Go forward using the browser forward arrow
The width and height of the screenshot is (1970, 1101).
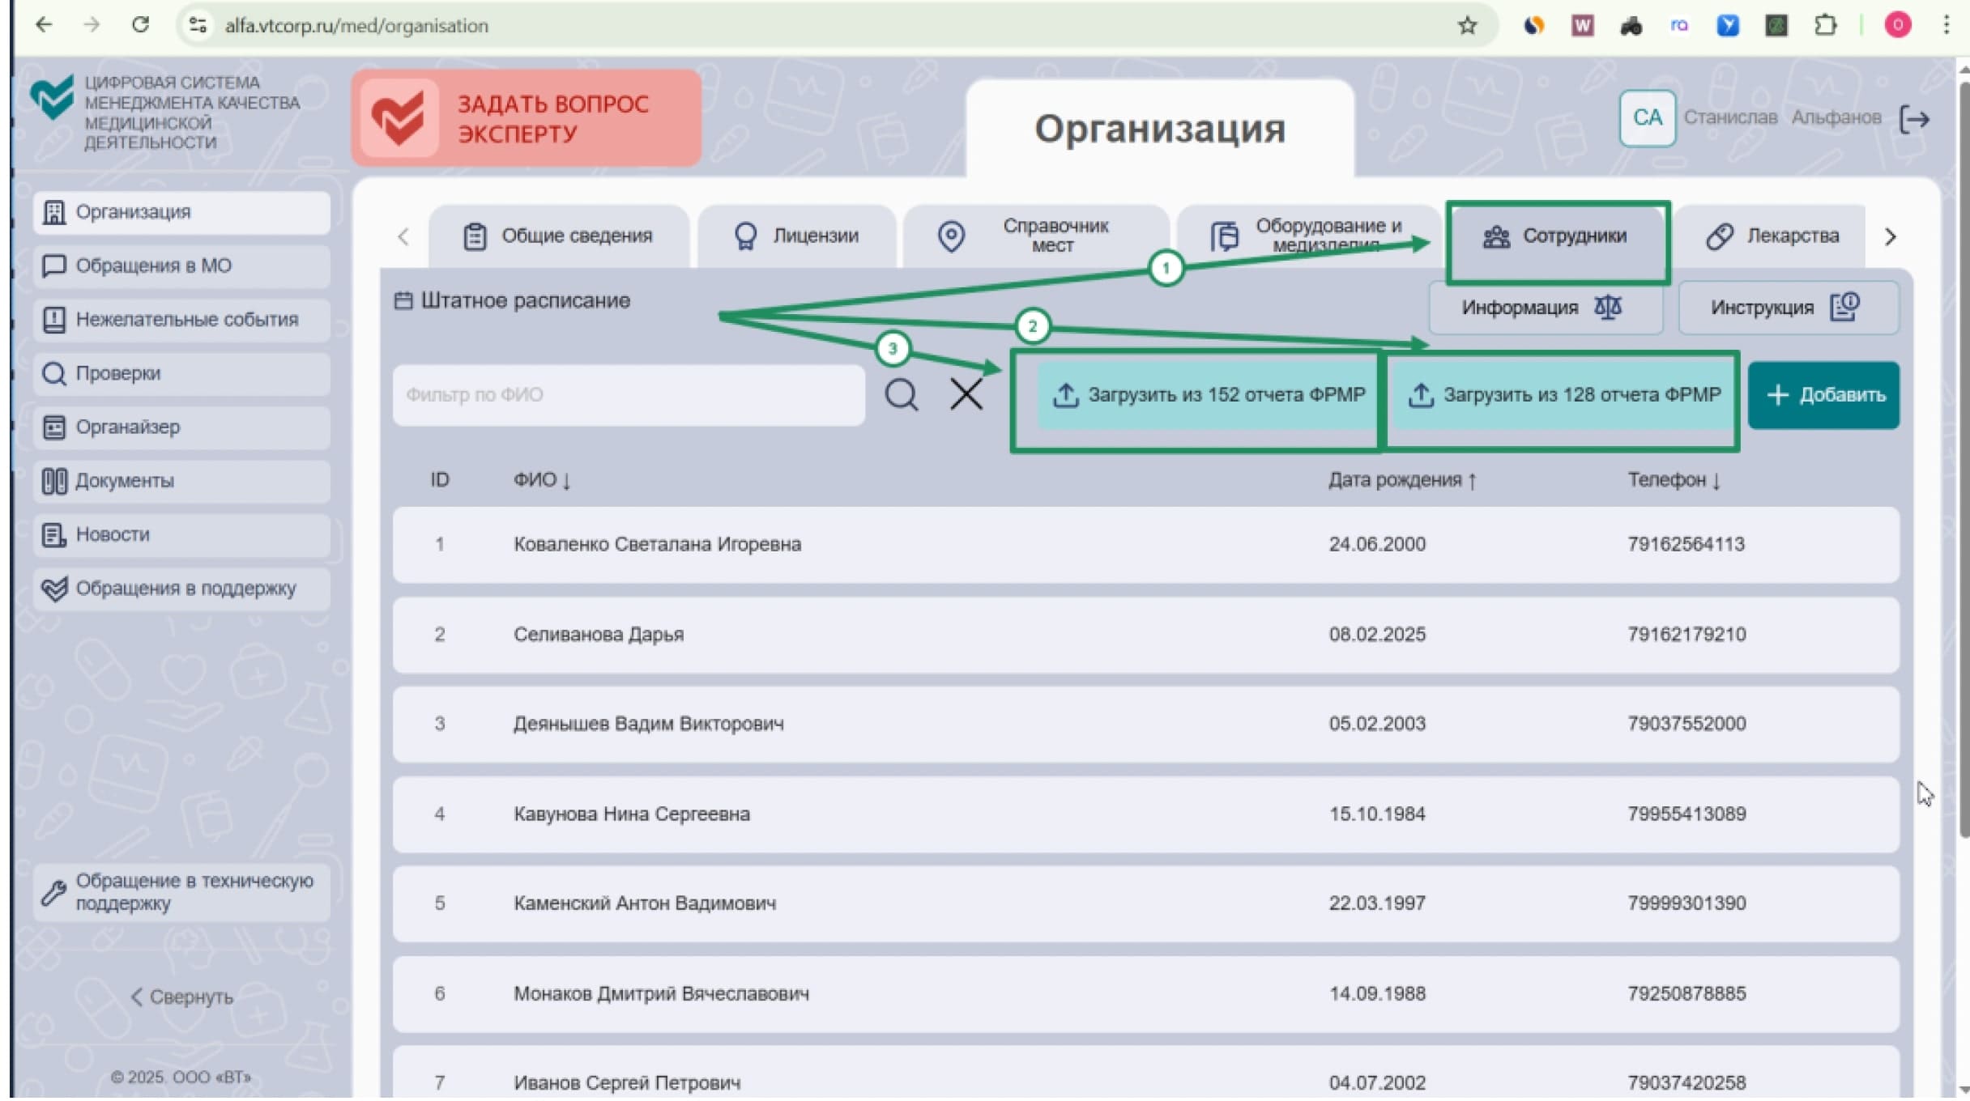click(92, 25)
